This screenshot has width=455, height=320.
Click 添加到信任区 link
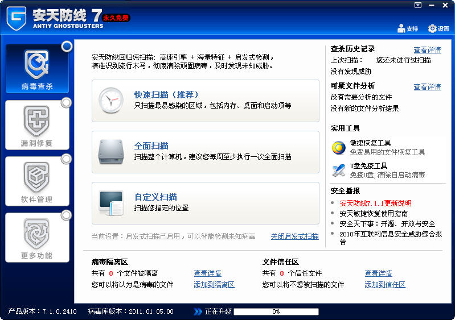385,285
